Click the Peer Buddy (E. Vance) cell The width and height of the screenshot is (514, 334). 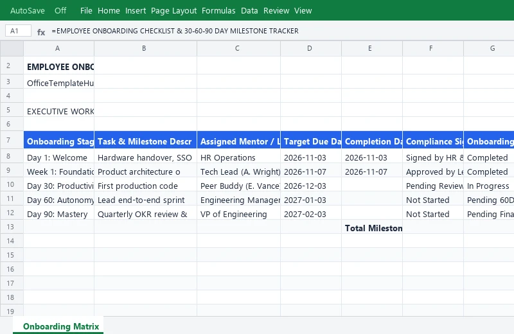(238, 186)
